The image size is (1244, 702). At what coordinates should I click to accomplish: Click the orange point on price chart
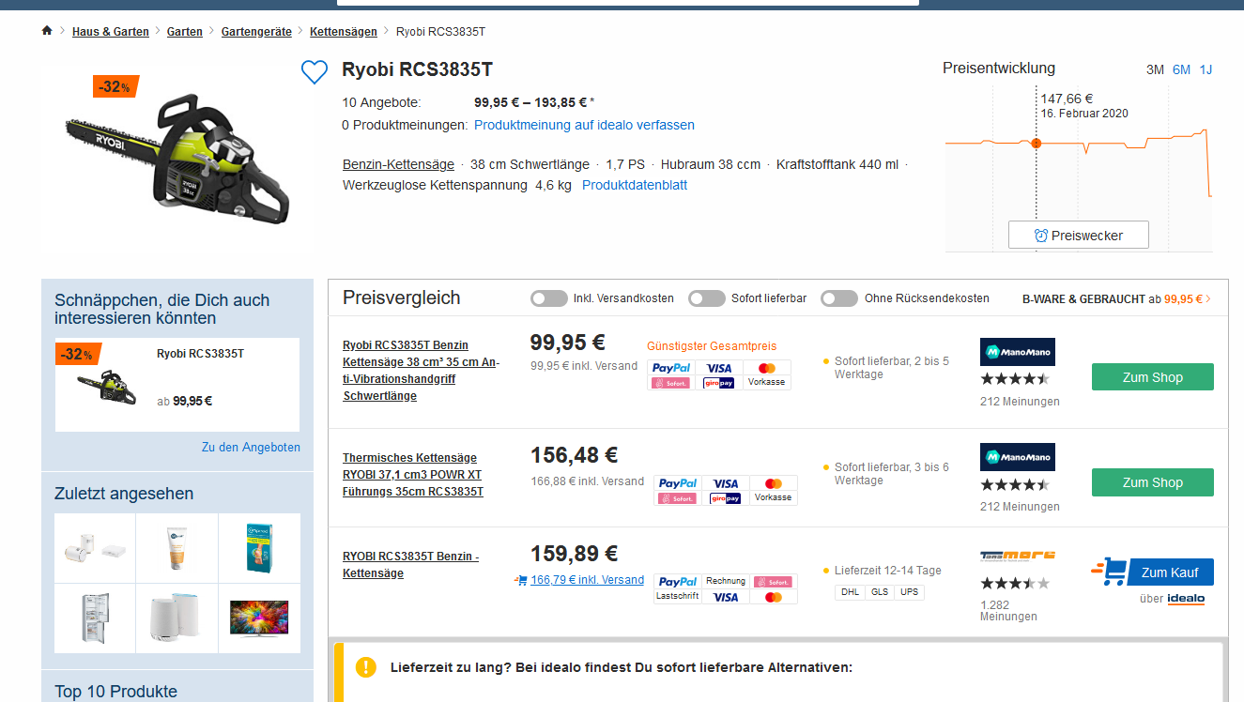1037,143
